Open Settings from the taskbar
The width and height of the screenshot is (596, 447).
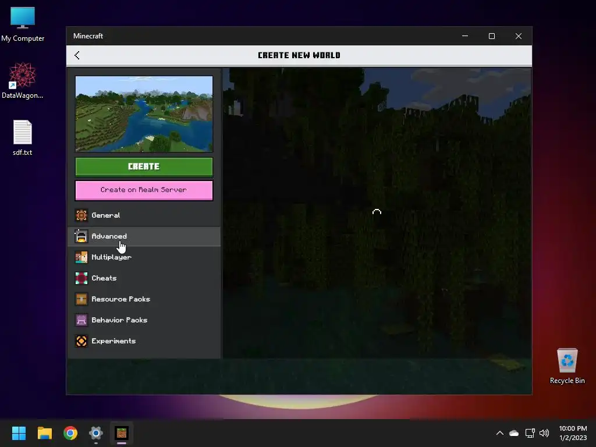96,433
